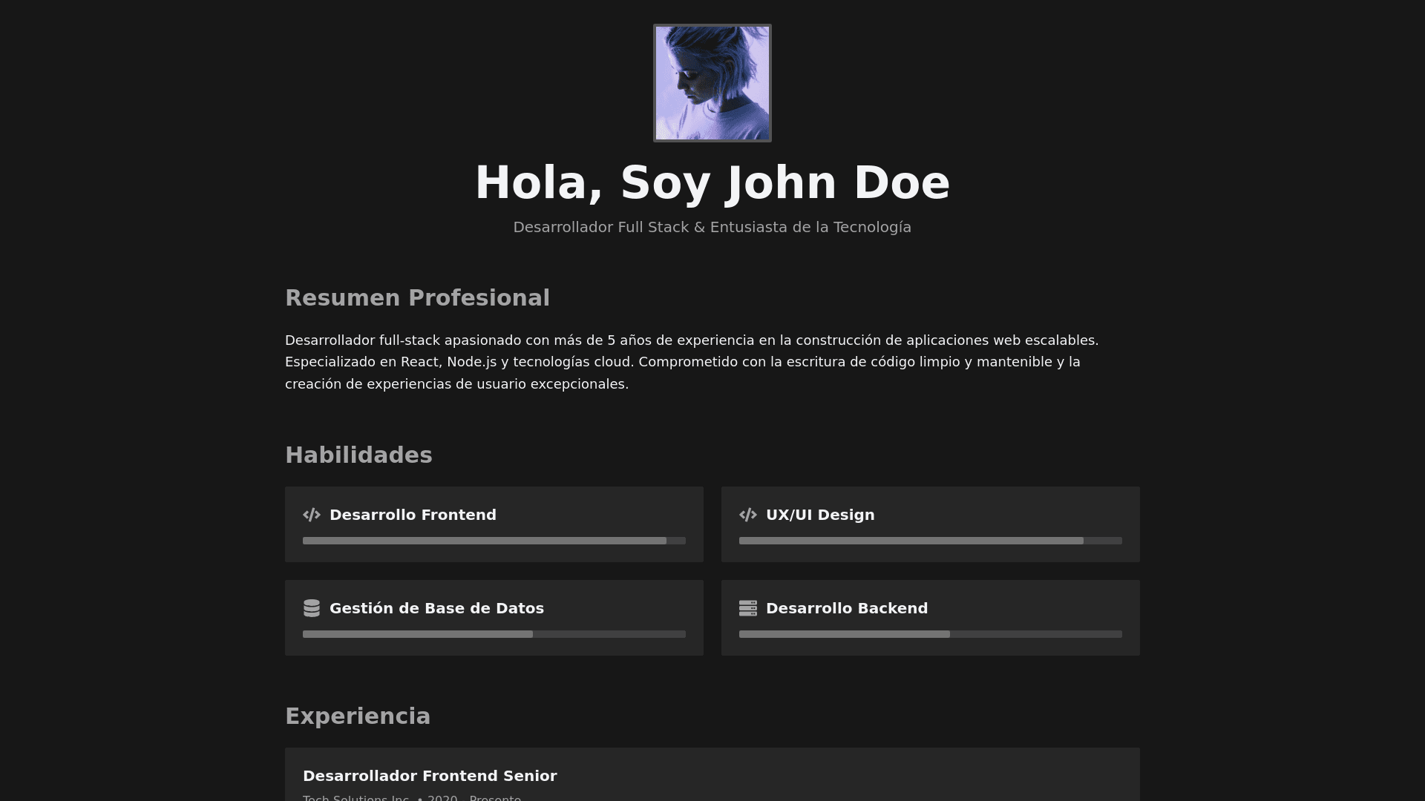Click the Experiencia section heading
Screen dimensions: 1425x801
tap(358, 716)
